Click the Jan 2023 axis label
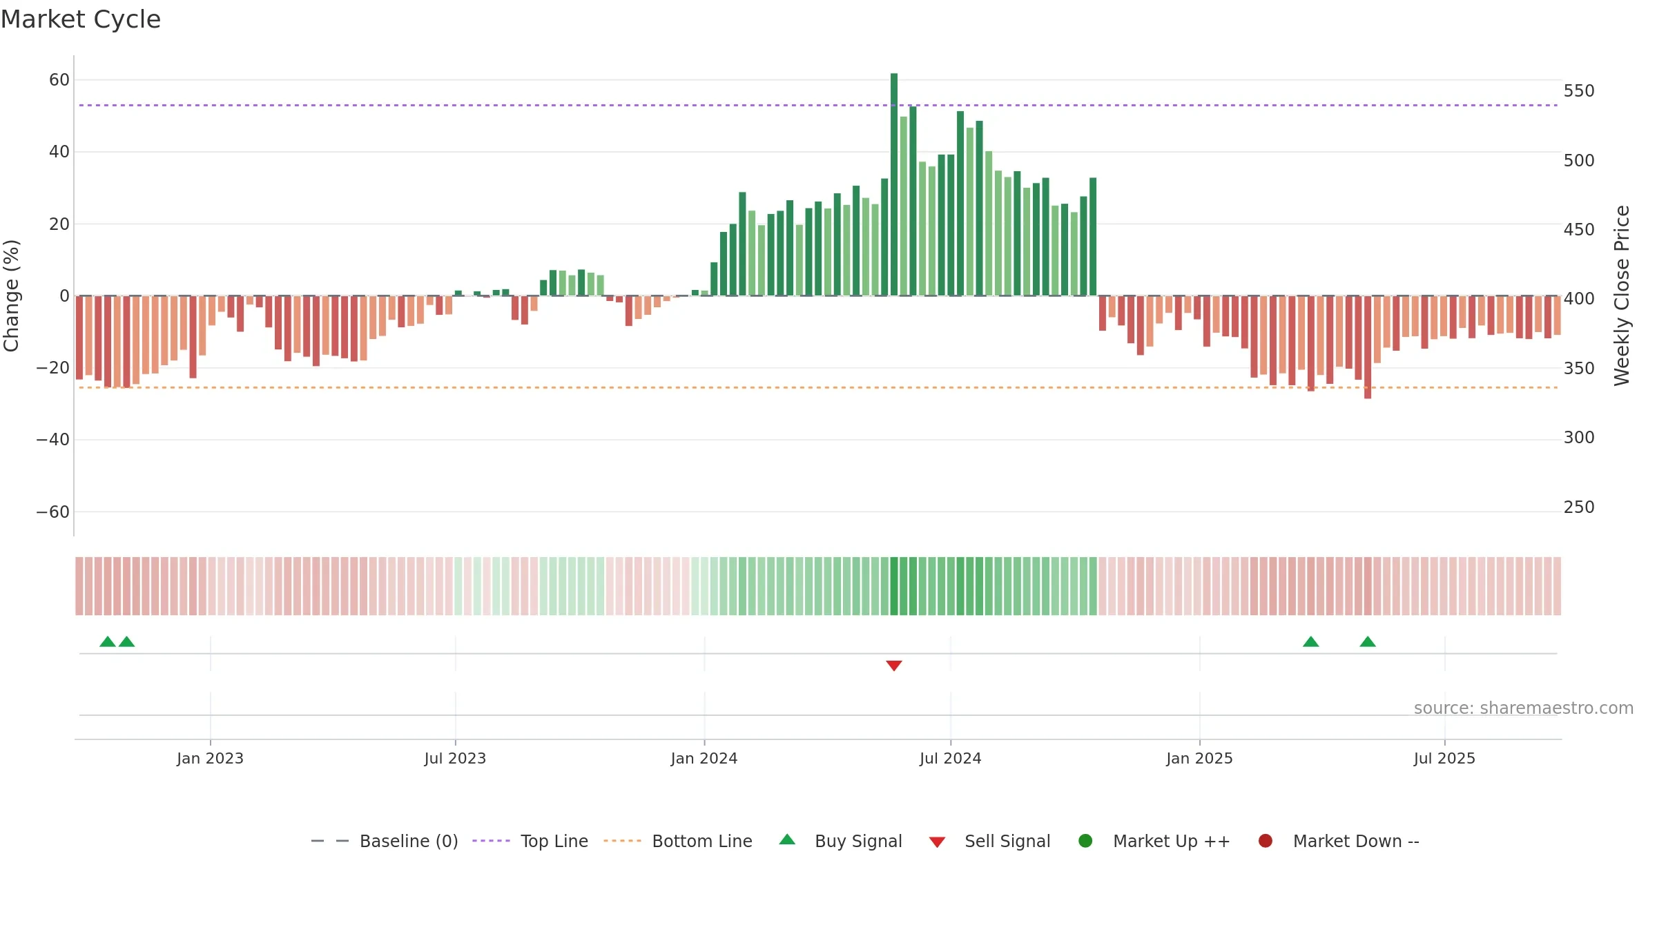 (210, 759)
